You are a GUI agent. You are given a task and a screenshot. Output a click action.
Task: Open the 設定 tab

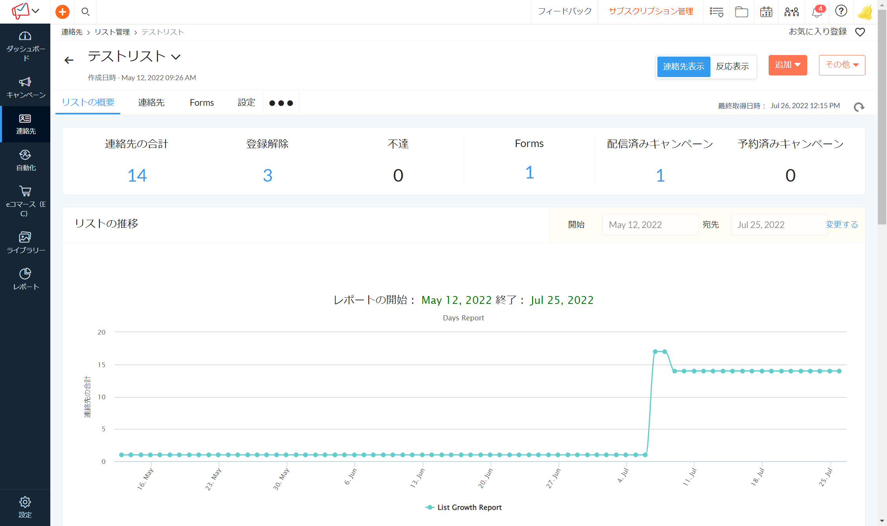(x=247, y=103)
